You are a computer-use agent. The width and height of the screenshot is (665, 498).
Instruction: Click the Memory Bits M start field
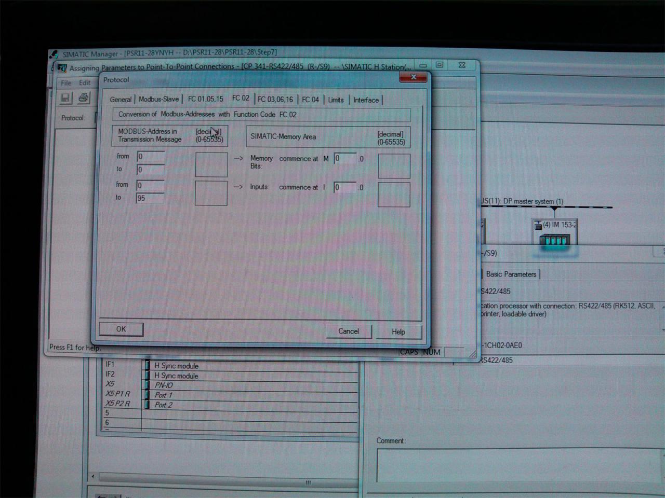point(345,158)
